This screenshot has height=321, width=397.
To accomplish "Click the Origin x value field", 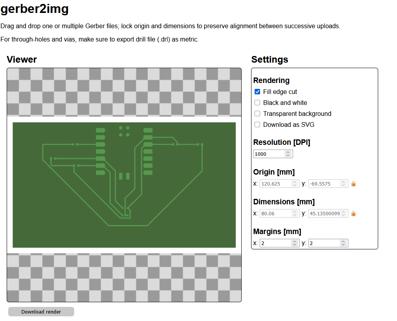I will 275,184.
